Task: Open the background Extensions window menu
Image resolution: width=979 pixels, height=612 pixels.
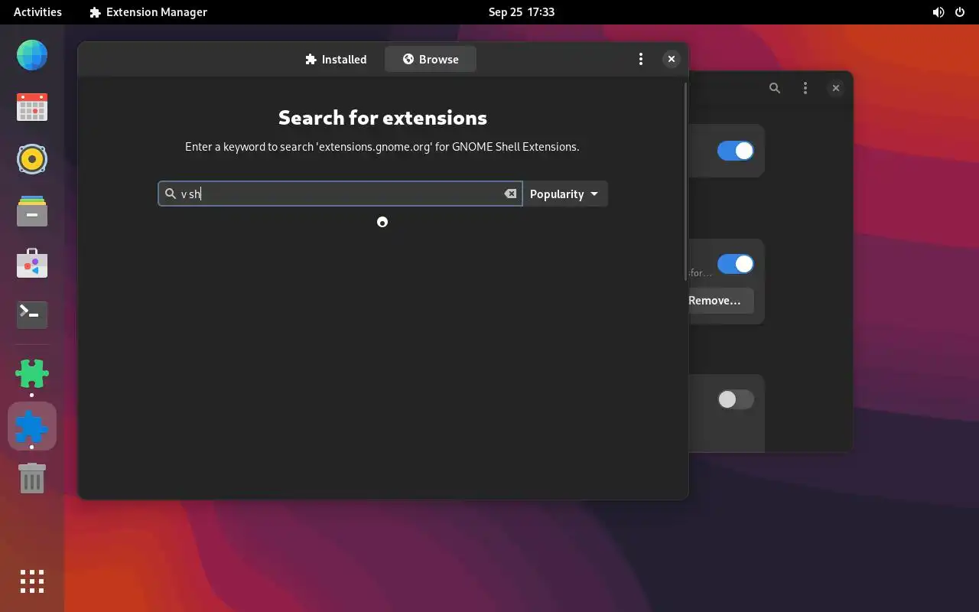Action: click(x=805, y=88)
